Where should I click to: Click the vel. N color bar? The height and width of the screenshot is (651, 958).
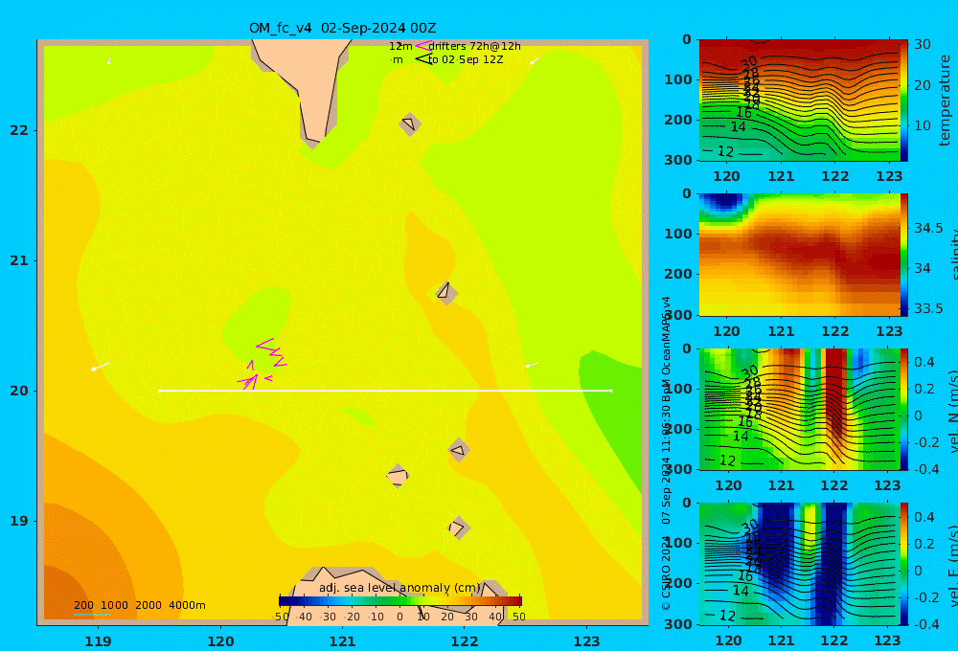904,409
